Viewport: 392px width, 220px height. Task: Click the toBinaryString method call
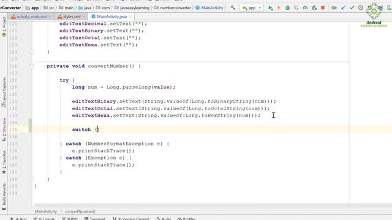point(230,101)
